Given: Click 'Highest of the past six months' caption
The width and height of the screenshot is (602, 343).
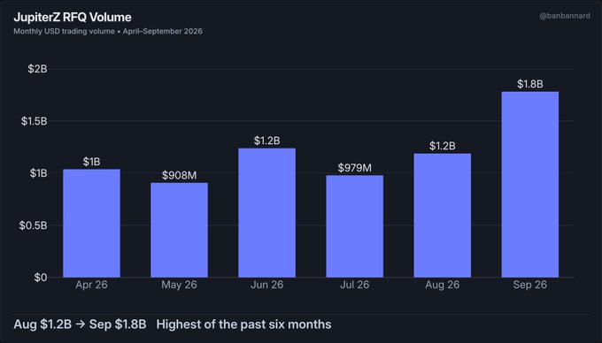Looking at the screenshot, I should coord(243,324).
